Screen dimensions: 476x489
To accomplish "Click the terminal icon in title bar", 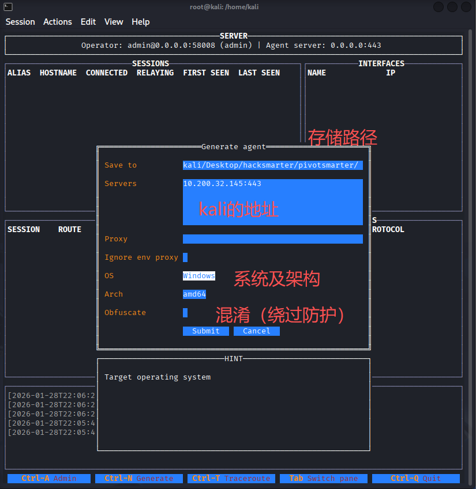I will [7, 6].
